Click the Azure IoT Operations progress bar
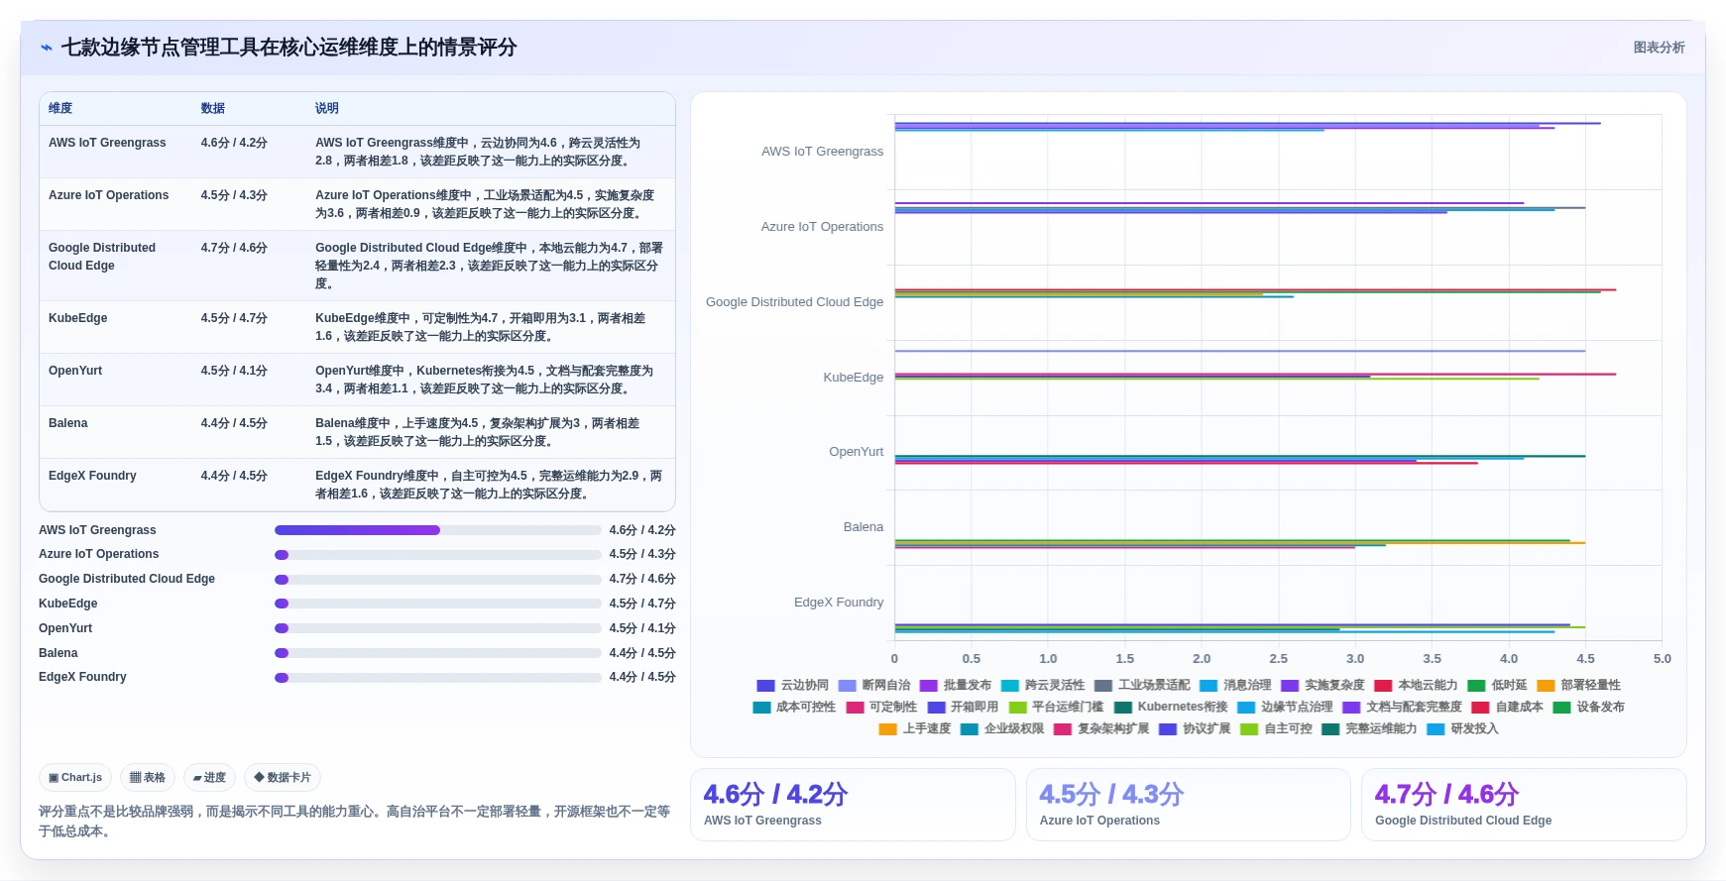The image size is (1726, 881). [x=438, y=555]
